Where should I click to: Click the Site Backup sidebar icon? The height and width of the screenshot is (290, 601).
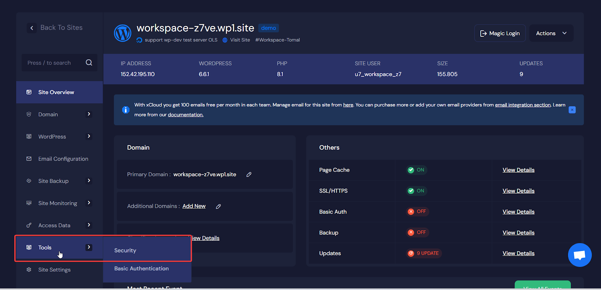[x=29, y=181]
